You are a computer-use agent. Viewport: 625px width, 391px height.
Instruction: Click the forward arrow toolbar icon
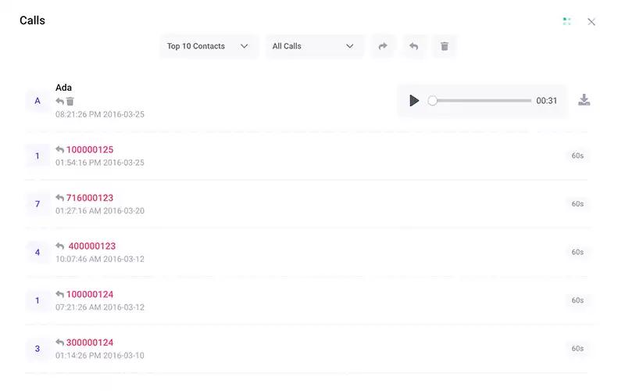(x=383, y=46)
